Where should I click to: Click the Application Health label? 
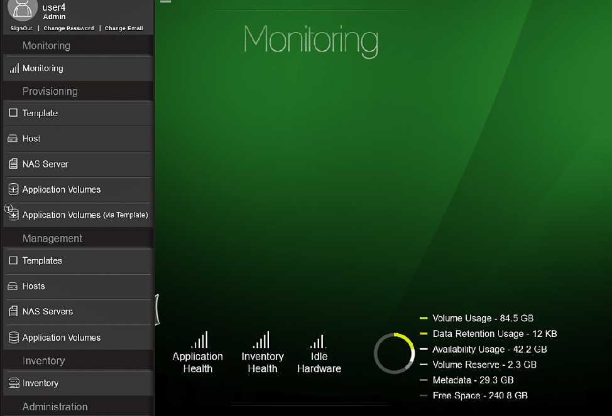click(198, 362)
